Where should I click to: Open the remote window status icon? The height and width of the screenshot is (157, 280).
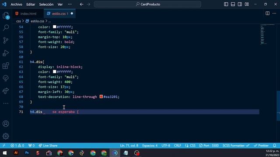pos(4,145)
